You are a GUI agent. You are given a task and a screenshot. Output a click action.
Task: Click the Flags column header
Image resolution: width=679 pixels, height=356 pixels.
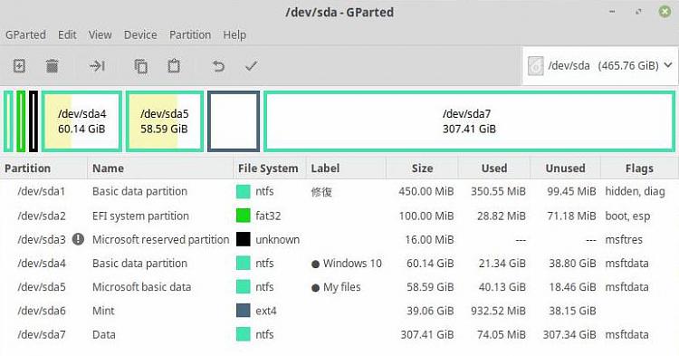point(639,168)
